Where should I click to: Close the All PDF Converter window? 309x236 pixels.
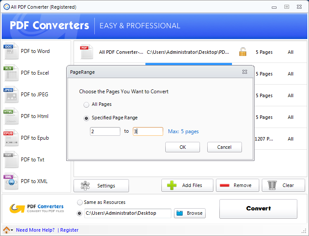(299, 7)
